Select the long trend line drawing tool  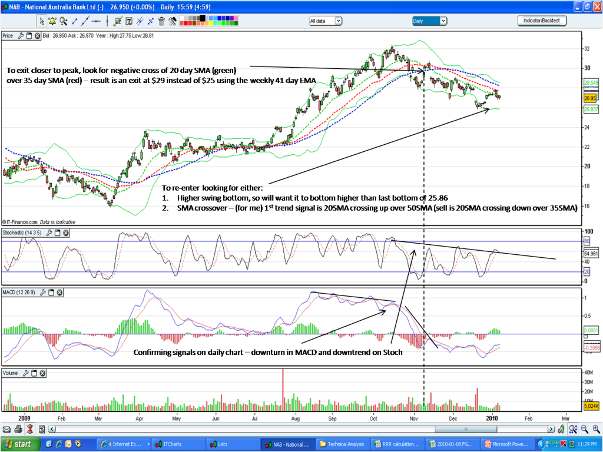85,21
